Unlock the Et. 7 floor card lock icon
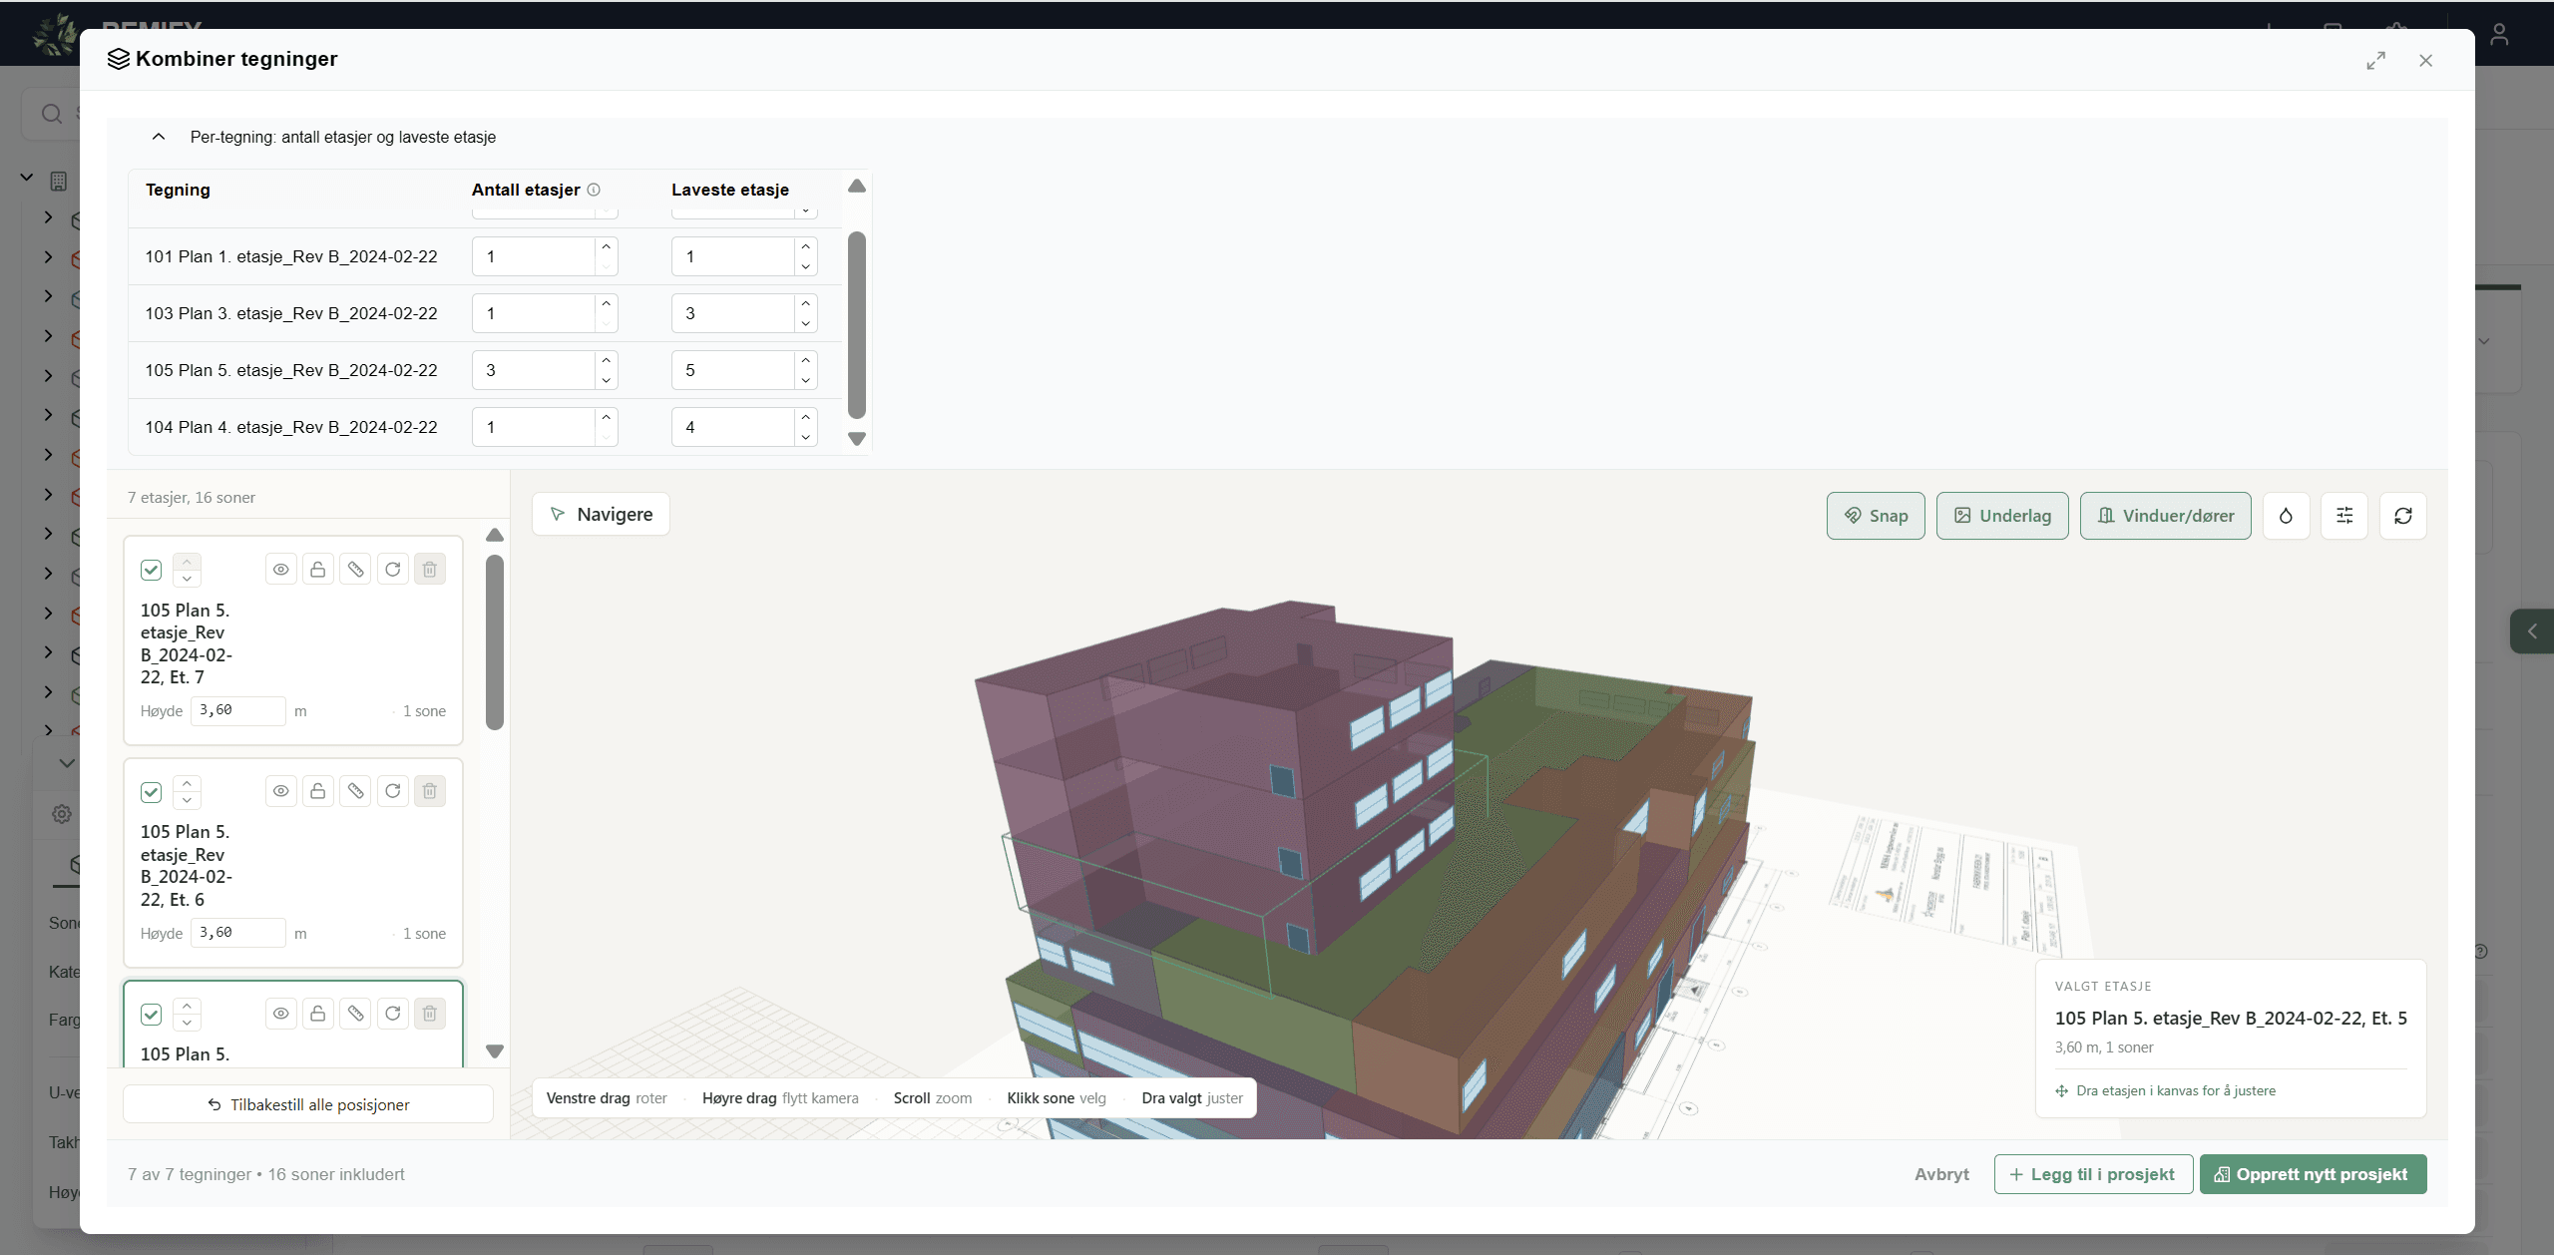The image size is (2554, 1255). click(x=318, y=570)
